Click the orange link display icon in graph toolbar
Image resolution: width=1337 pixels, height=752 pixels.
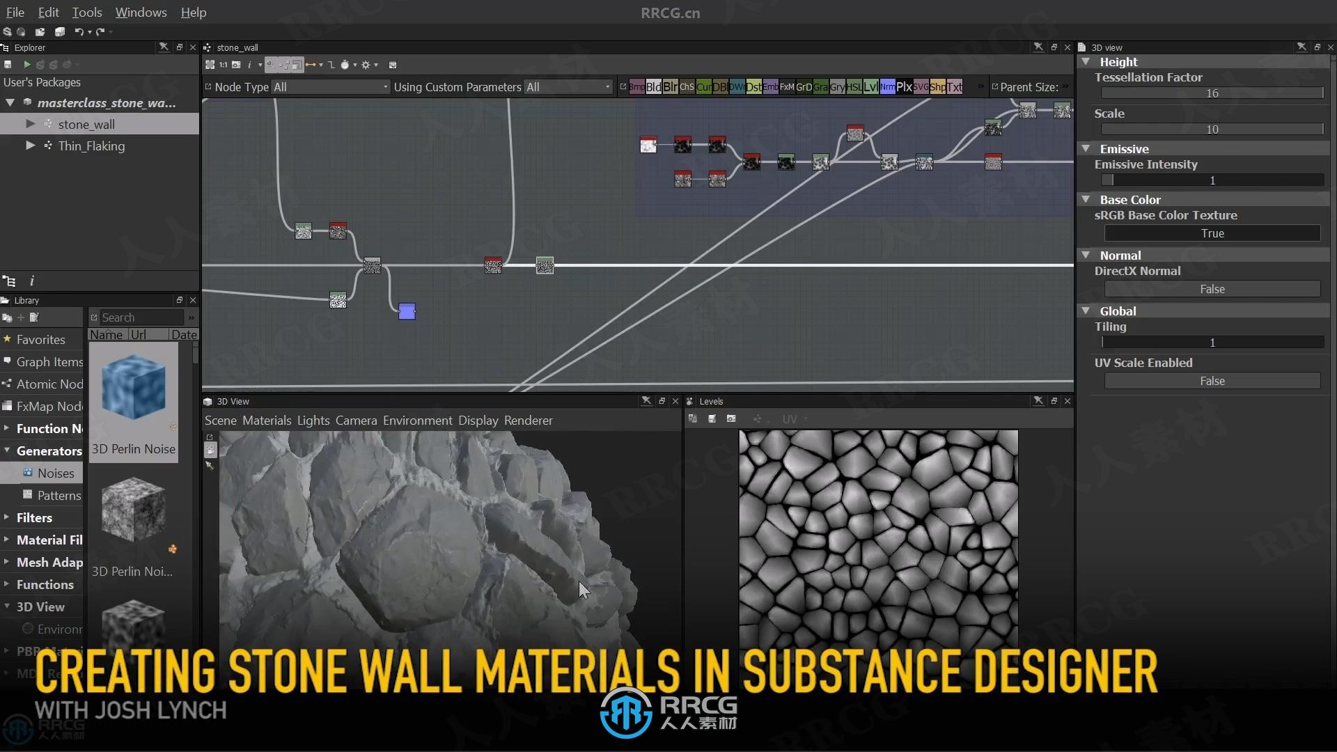point(311,65)
